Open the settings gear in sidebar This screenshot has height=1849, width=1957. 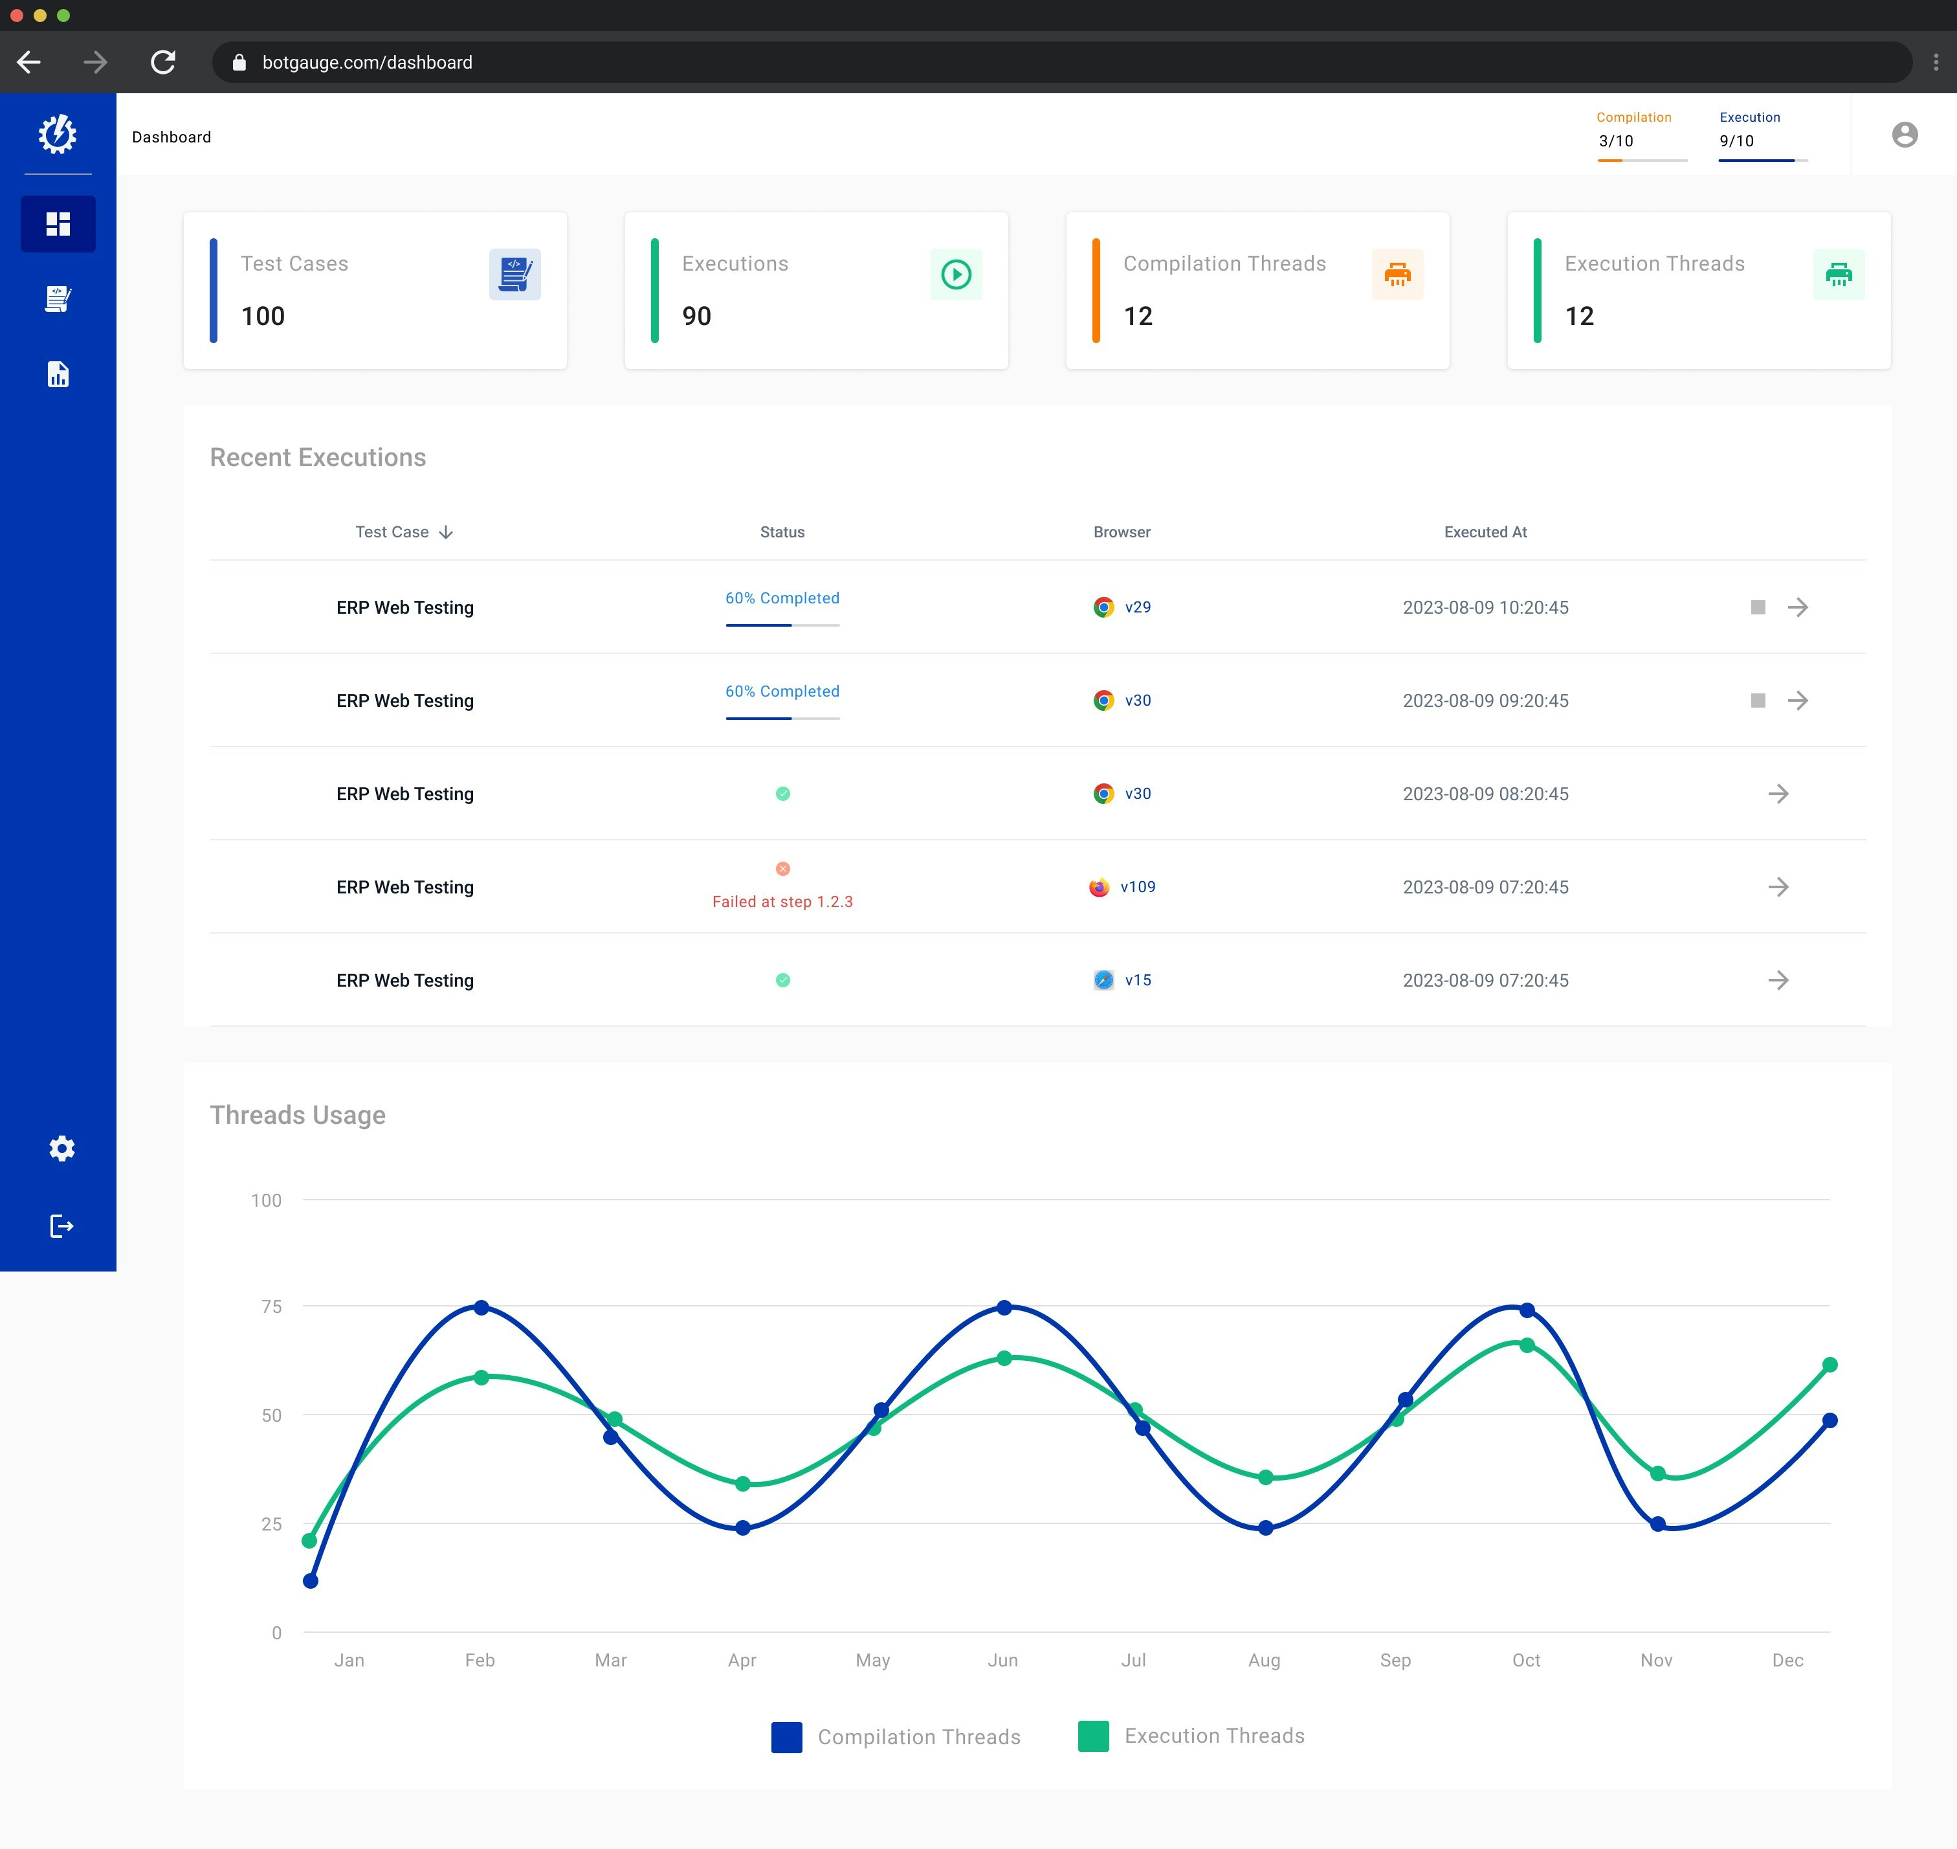point(61,1149)
